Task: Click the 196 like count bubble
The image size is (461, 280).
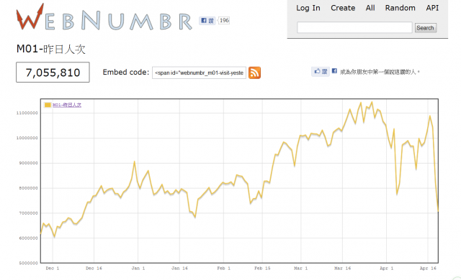Action: pyautogui.click(x=224, y=21)
